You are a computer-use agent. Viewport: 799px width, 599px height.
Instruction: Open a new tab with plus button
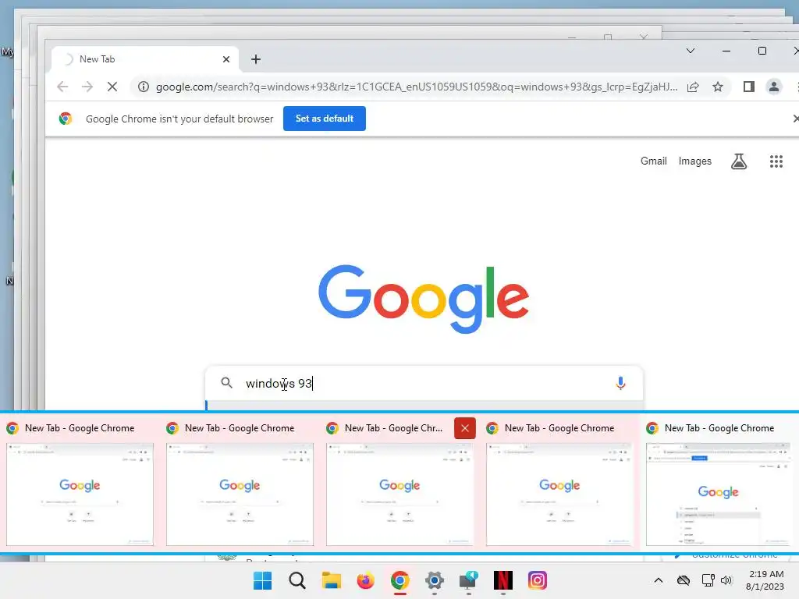point(256,59)
